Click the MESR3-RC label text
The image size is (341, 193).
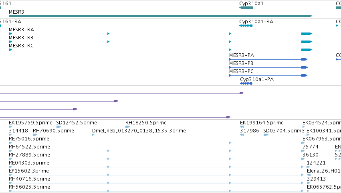[x=21, y=46]
